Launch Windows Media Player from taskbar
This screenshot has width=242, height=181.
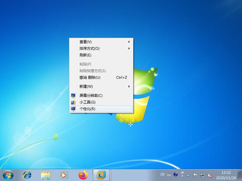click(x=64, y=175)
